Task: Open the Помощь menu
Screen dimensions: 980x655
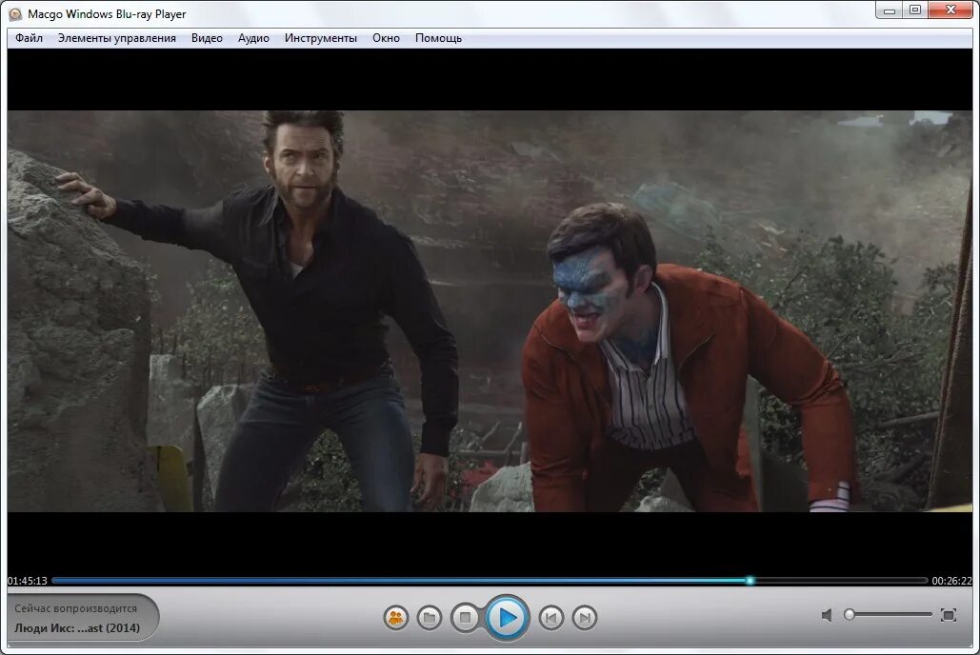Action: [x=438, y=38]
